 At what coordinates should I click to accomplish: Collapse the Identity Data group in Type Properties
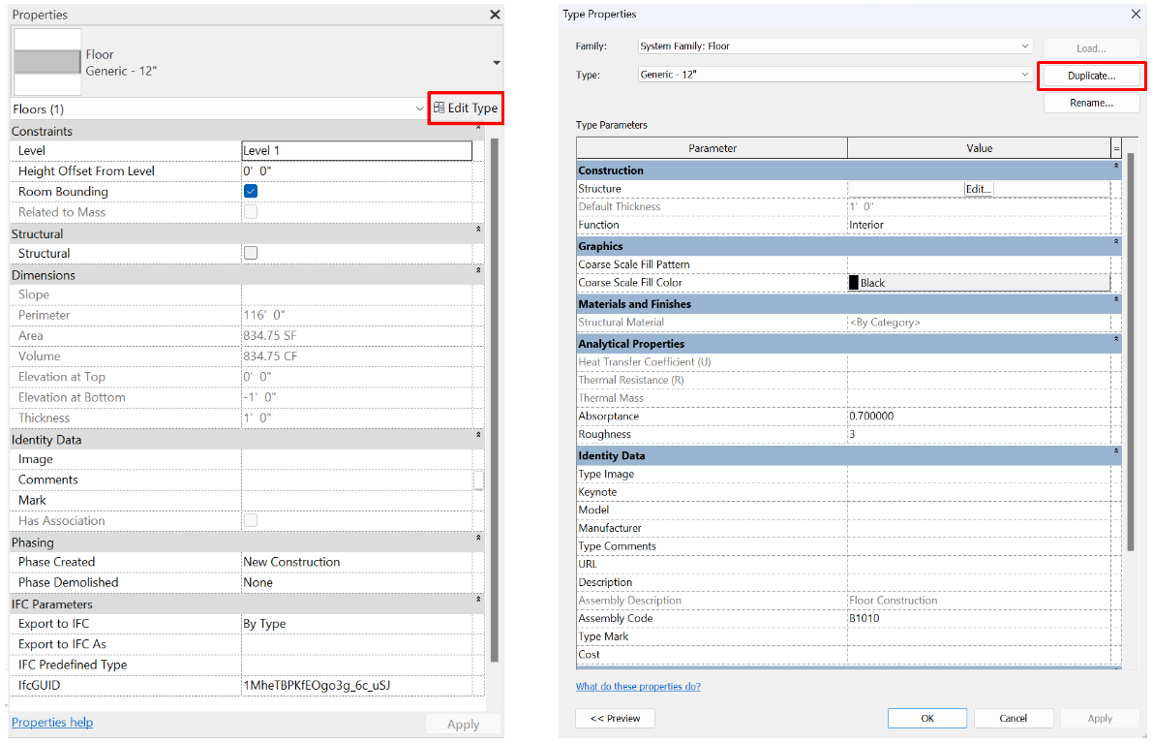(1115, 451)
